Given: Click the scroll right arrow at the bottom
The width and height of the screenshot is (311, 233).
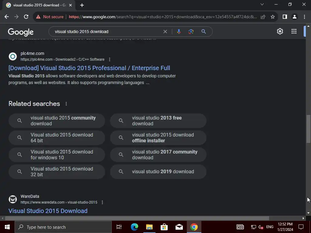Looking at the screenshot, I should coord(303,218).
